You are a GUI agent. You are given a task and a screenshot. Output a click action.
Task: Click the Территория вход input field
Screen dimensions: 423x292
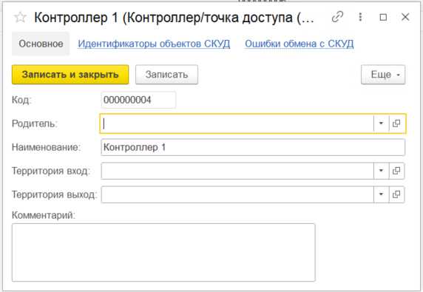[x=237, y=171]
